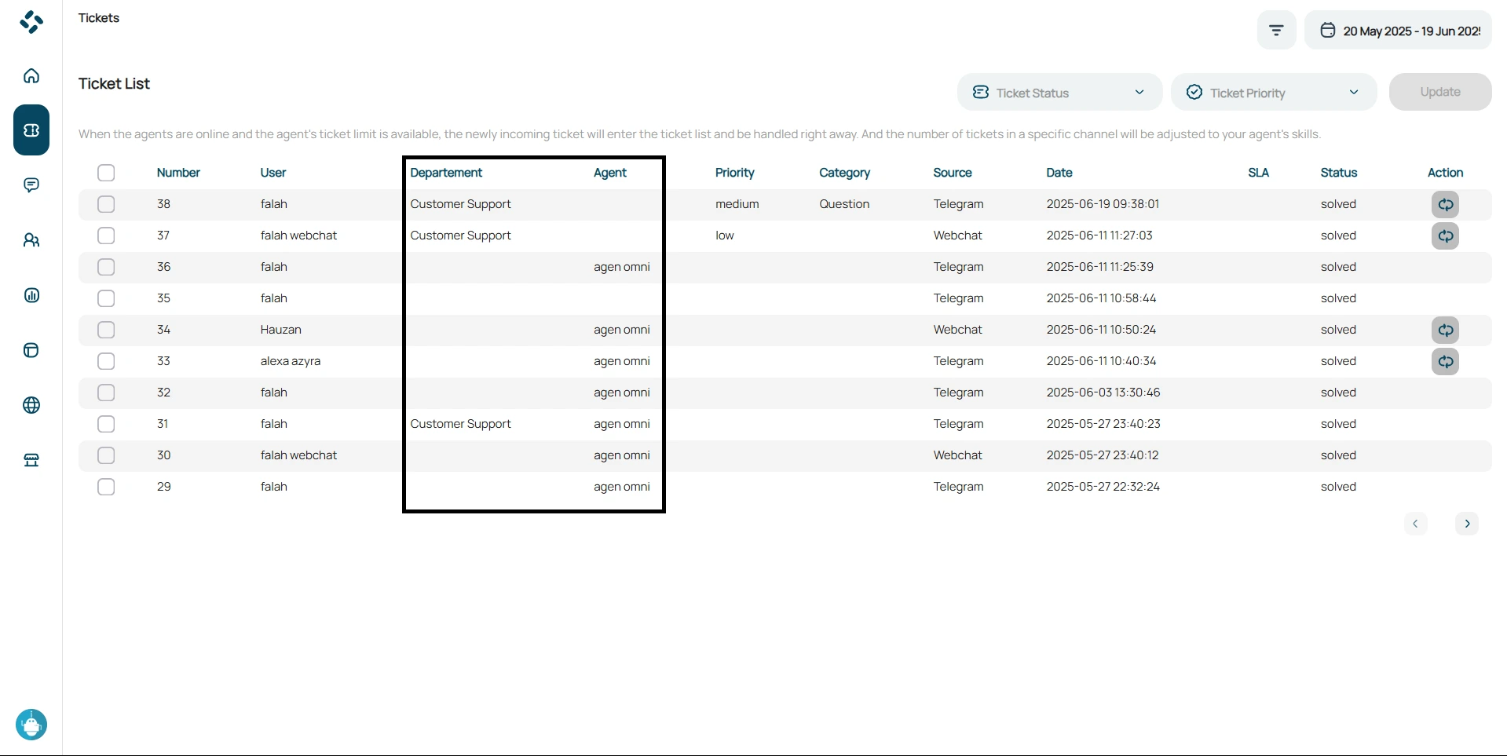Open the filter options icon
This screenshot has width=1507, height=756.
click(1277, 31)
